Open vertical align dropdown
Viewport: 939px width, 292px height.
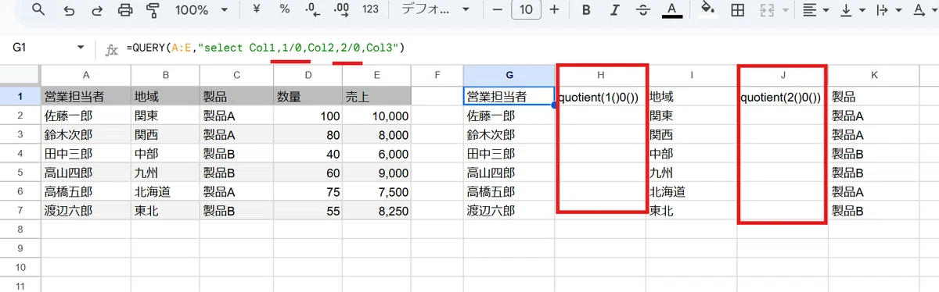(x=853, y=10)
